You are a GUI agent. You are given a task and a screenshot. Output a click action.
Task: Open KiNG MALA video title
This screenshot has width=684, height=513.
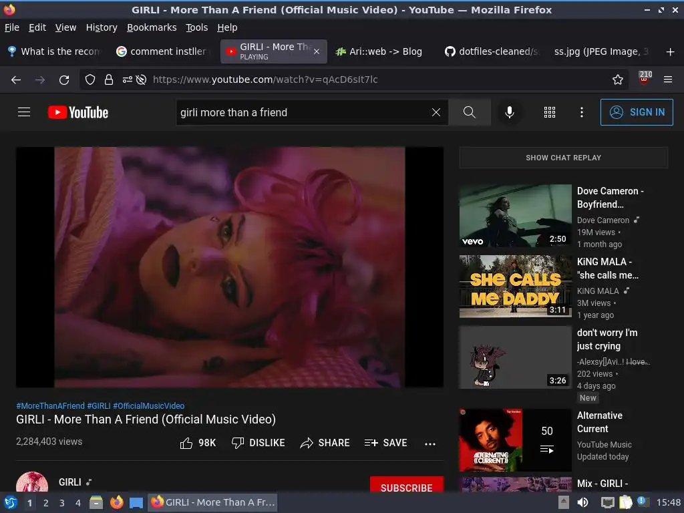(608, 269)
